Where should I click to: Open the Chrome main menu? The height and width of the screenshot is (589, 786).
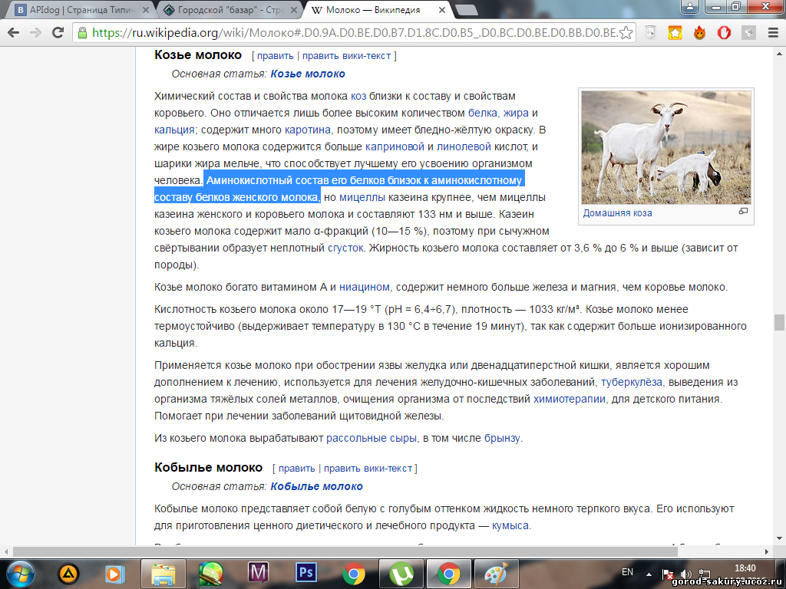pyautogui.click(x=772, y=33)
